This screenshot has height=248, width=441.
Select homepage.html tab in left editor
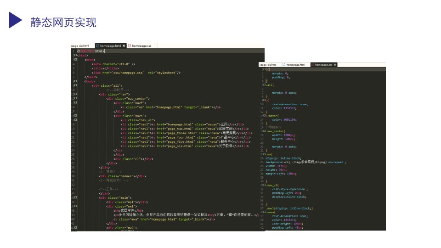pyautogui.click(x=110, y=46)
